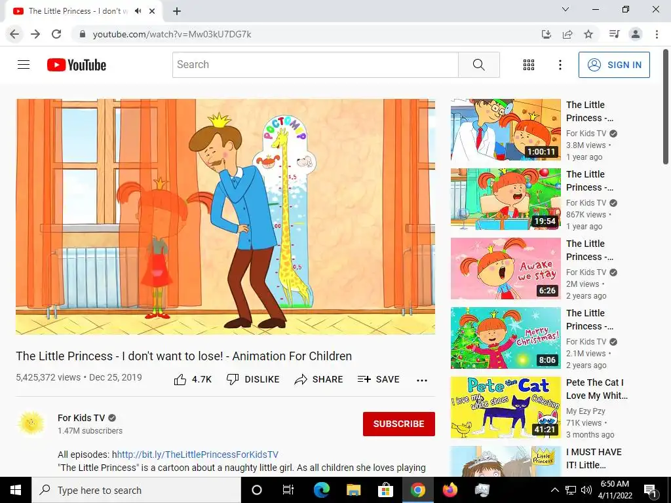
Task: Click the SIGN IN button
Action: click(x=614, y=65)
